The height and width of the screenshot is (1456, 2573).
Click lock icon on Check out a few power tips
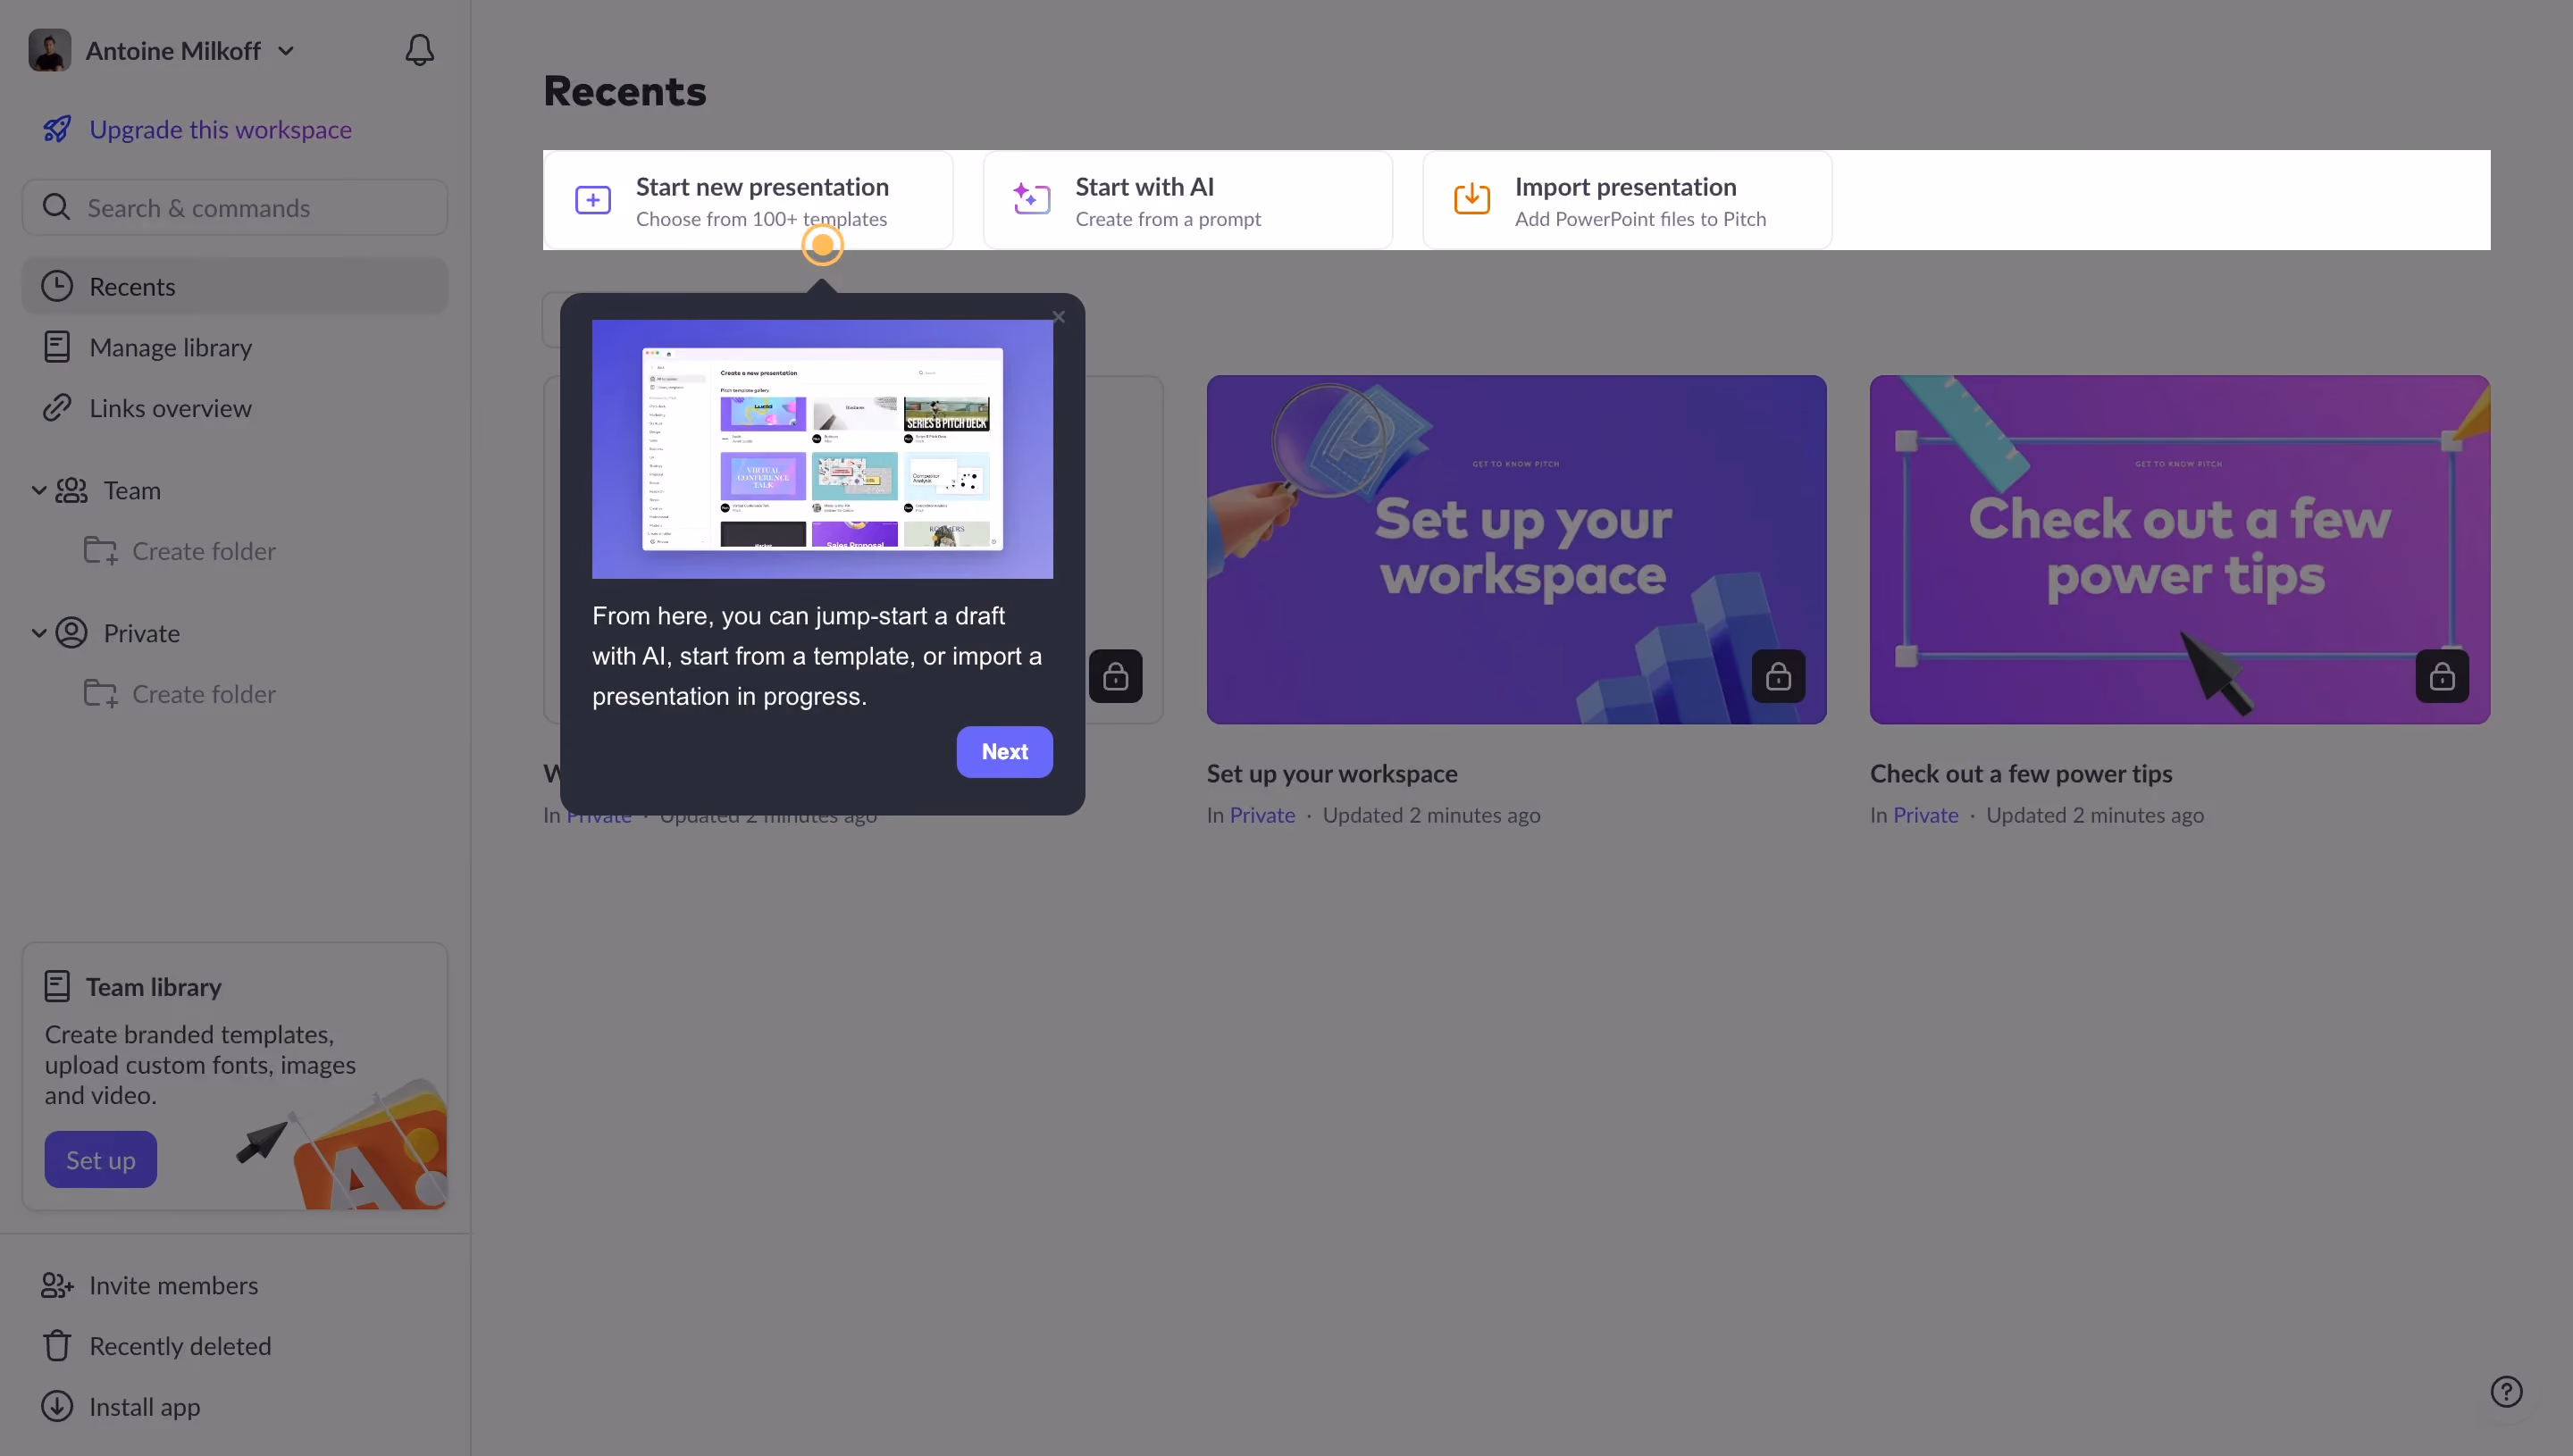pos(2442,677)
